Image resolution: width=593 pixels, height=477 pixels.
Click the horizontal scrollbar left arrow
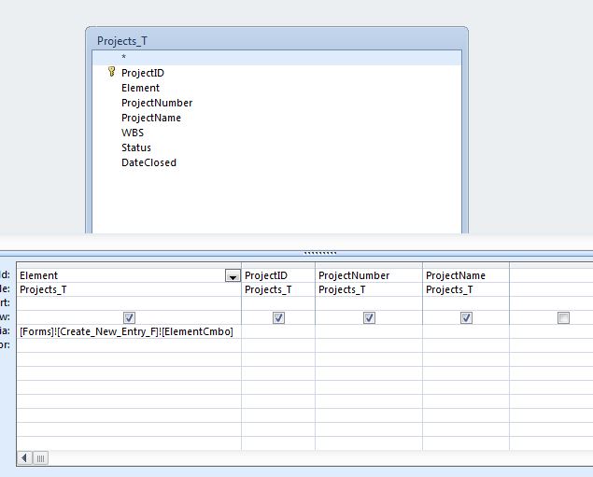(24, 458)
